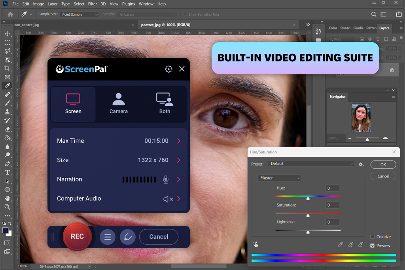Start recording with REC button
The width and height of the screenshot is (405, 270).
[x=77, y=236]
